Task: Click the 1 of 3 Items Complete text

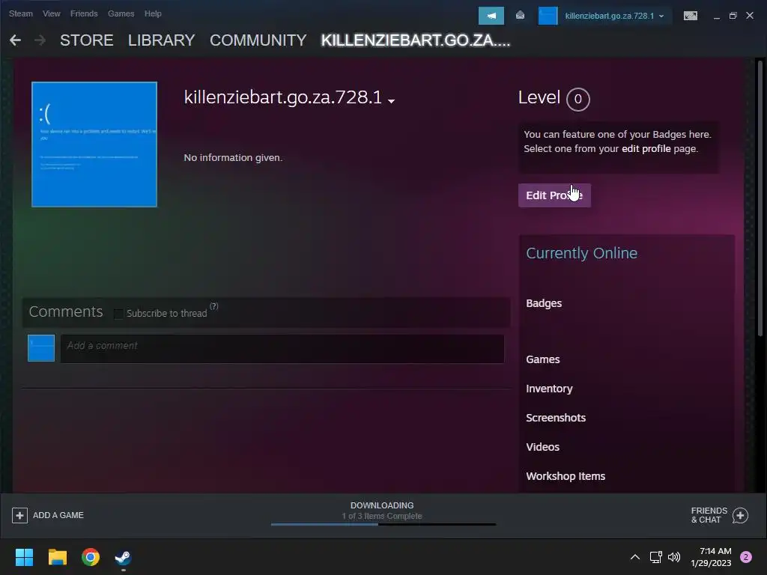Action: click(382, 516)
